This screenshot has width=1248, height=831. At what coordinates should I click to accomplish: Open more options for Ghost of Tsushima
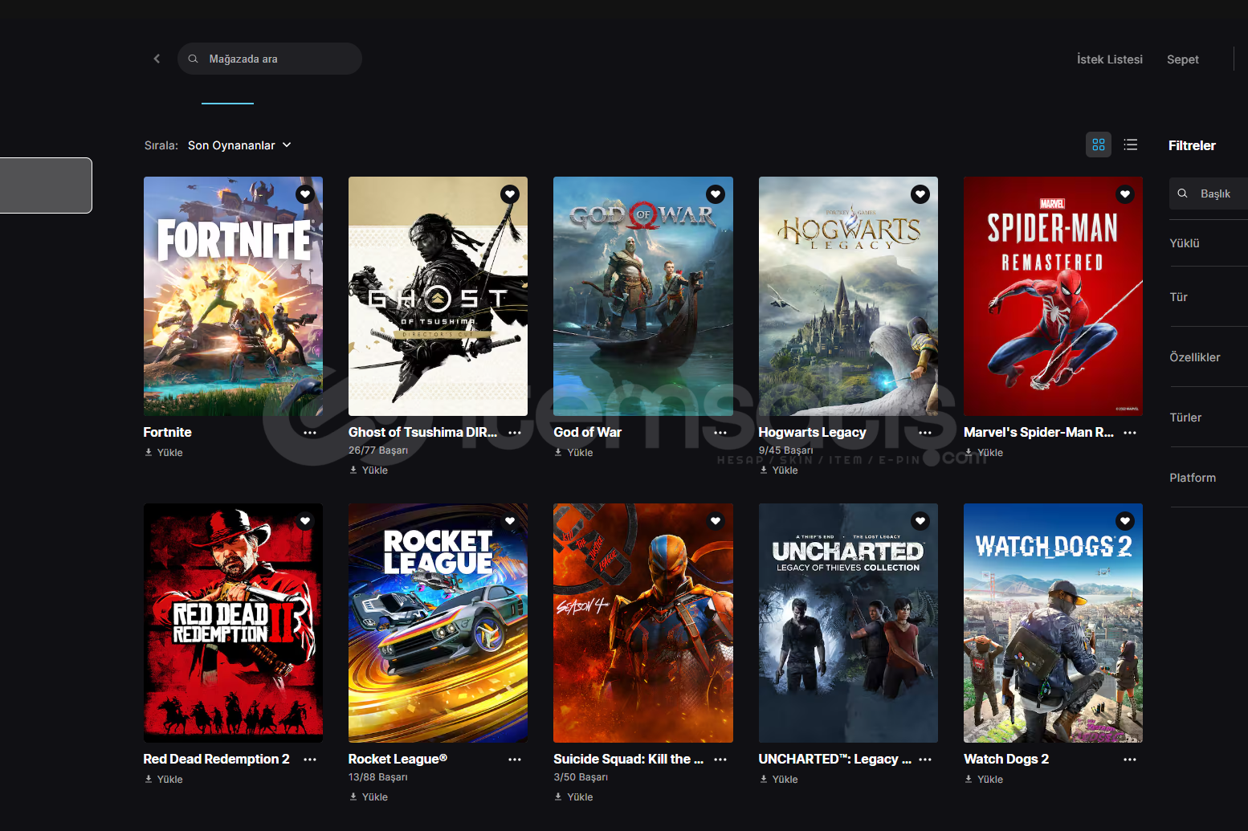click(515, 433)
